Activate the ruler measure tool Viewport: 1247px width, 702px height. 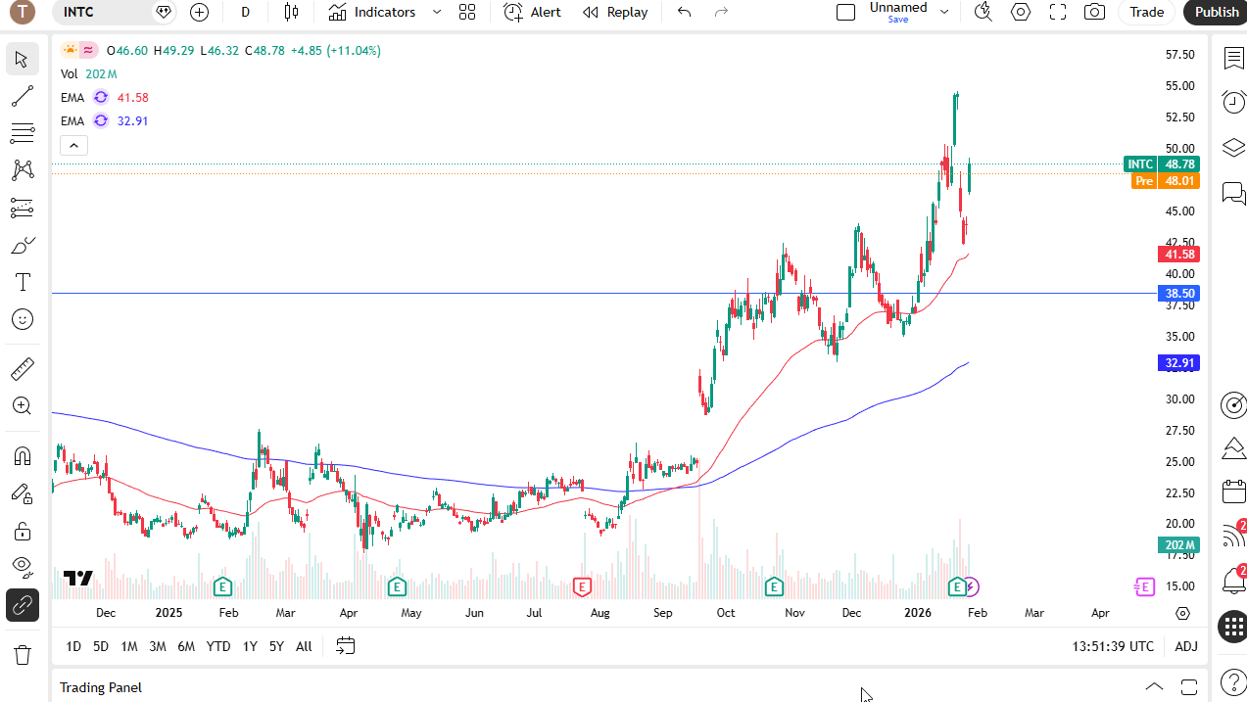tap(23, 369)
